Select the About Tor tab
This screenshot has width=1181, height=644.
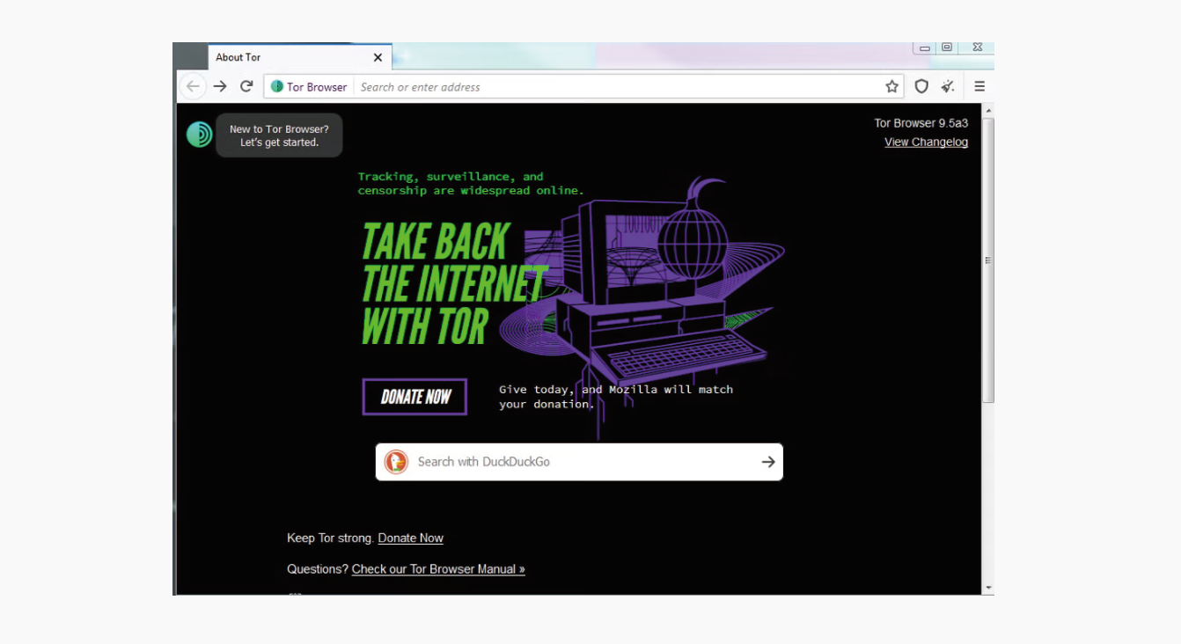pos(299,57)
